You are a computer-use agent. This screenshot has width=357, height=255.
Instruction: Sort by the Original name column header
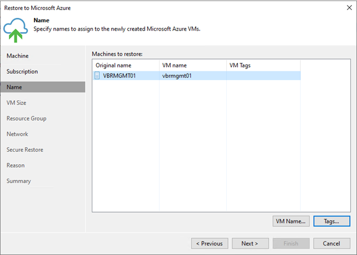pos(126,65)
